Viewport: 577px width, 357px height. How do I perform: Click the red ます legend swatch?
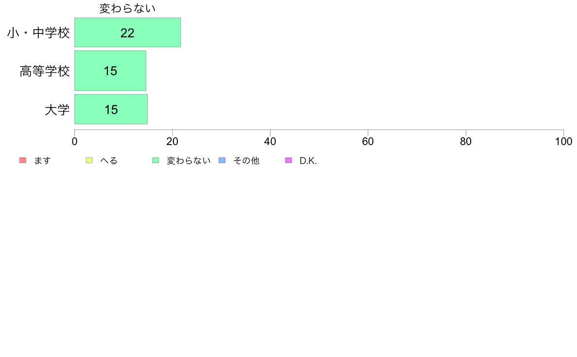click(23, 160)
